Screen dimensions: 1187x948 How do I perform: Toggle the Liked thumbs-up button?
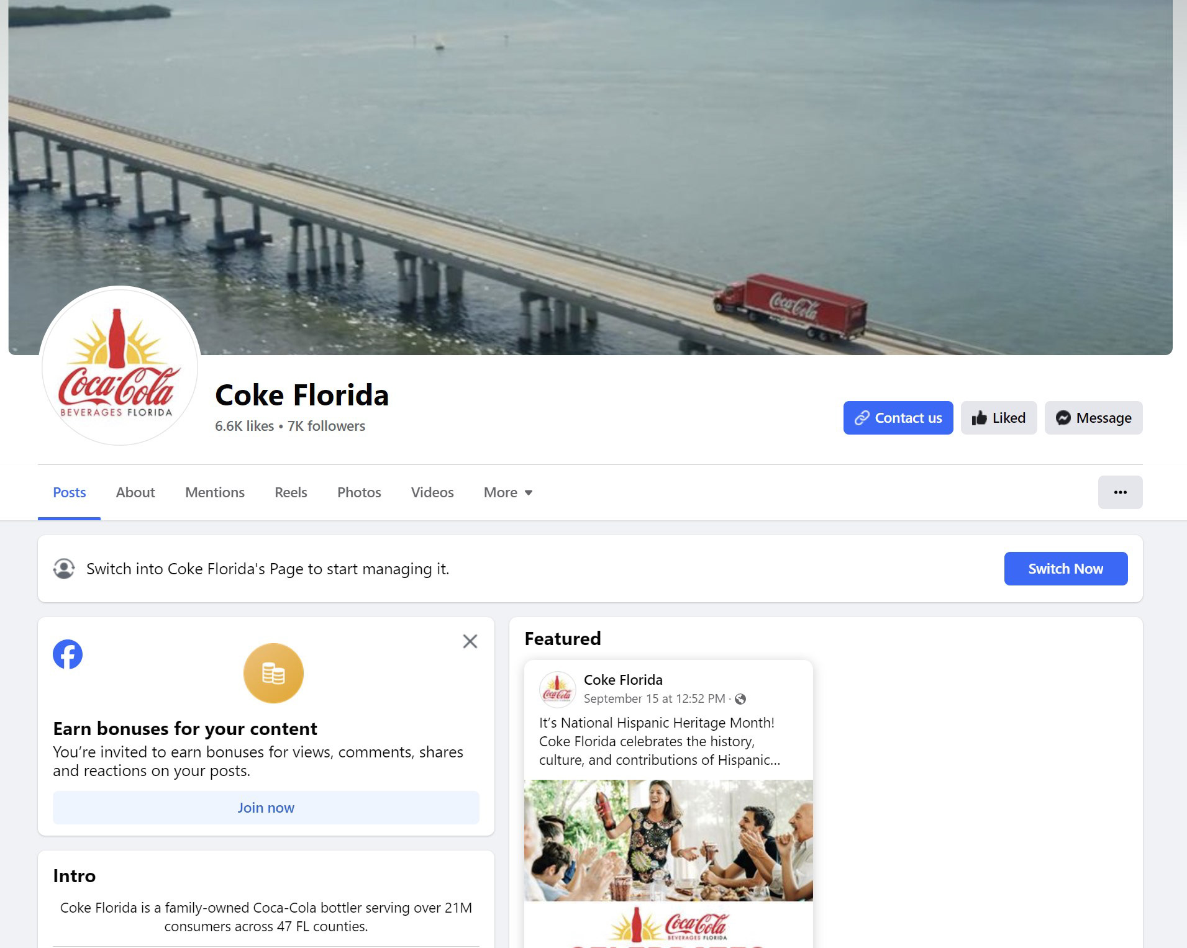(999, 418)
